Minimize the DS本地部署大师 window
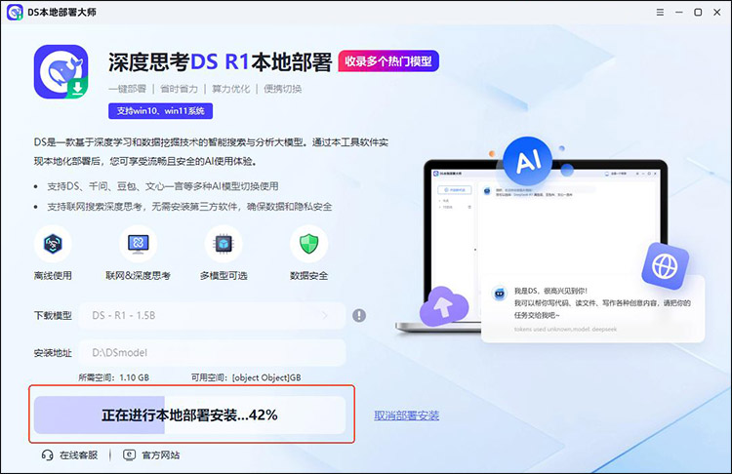The image size is (732, 474). 678,12
